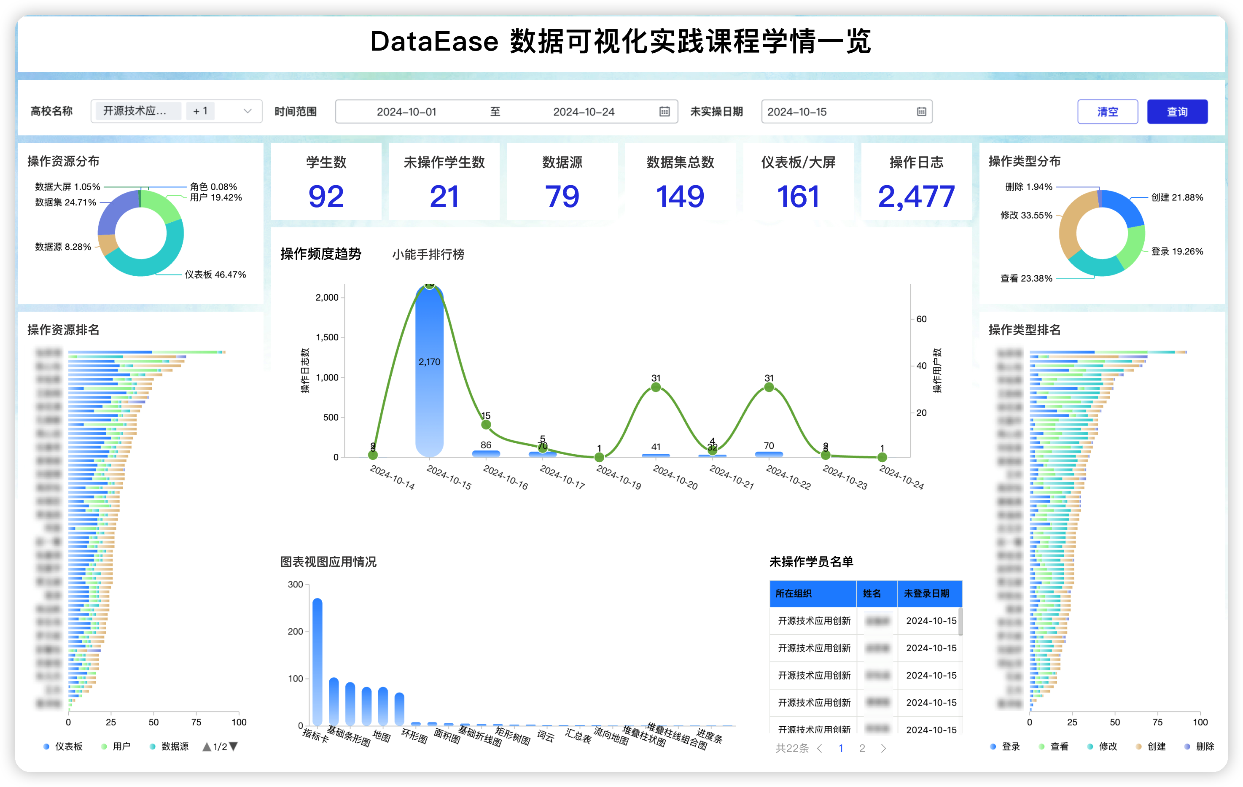Toggle 创建 legend in 操作类型排名

(1151, 746)
